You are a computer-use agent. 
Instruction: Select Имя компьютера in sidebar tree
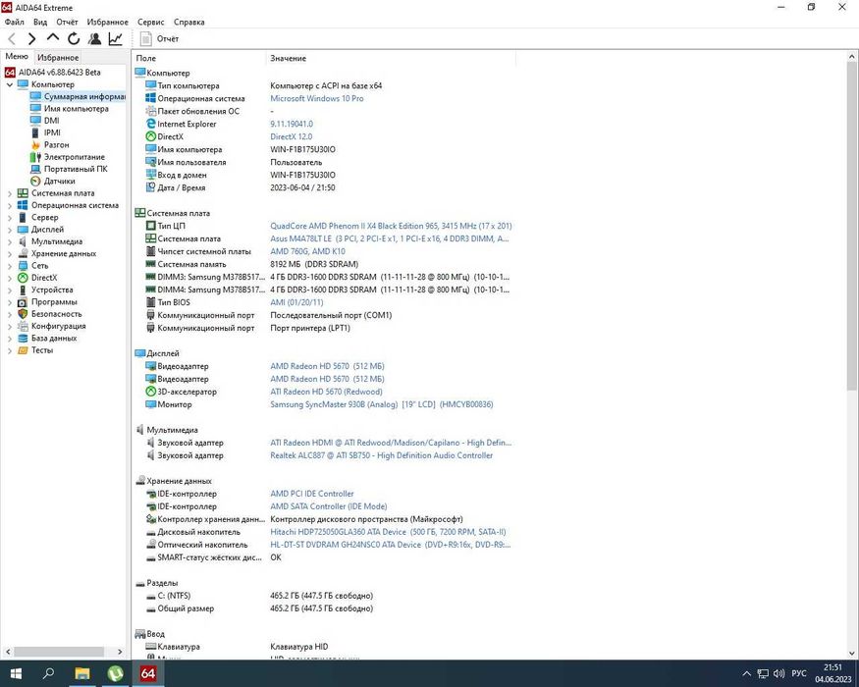[x=77, y=109]
